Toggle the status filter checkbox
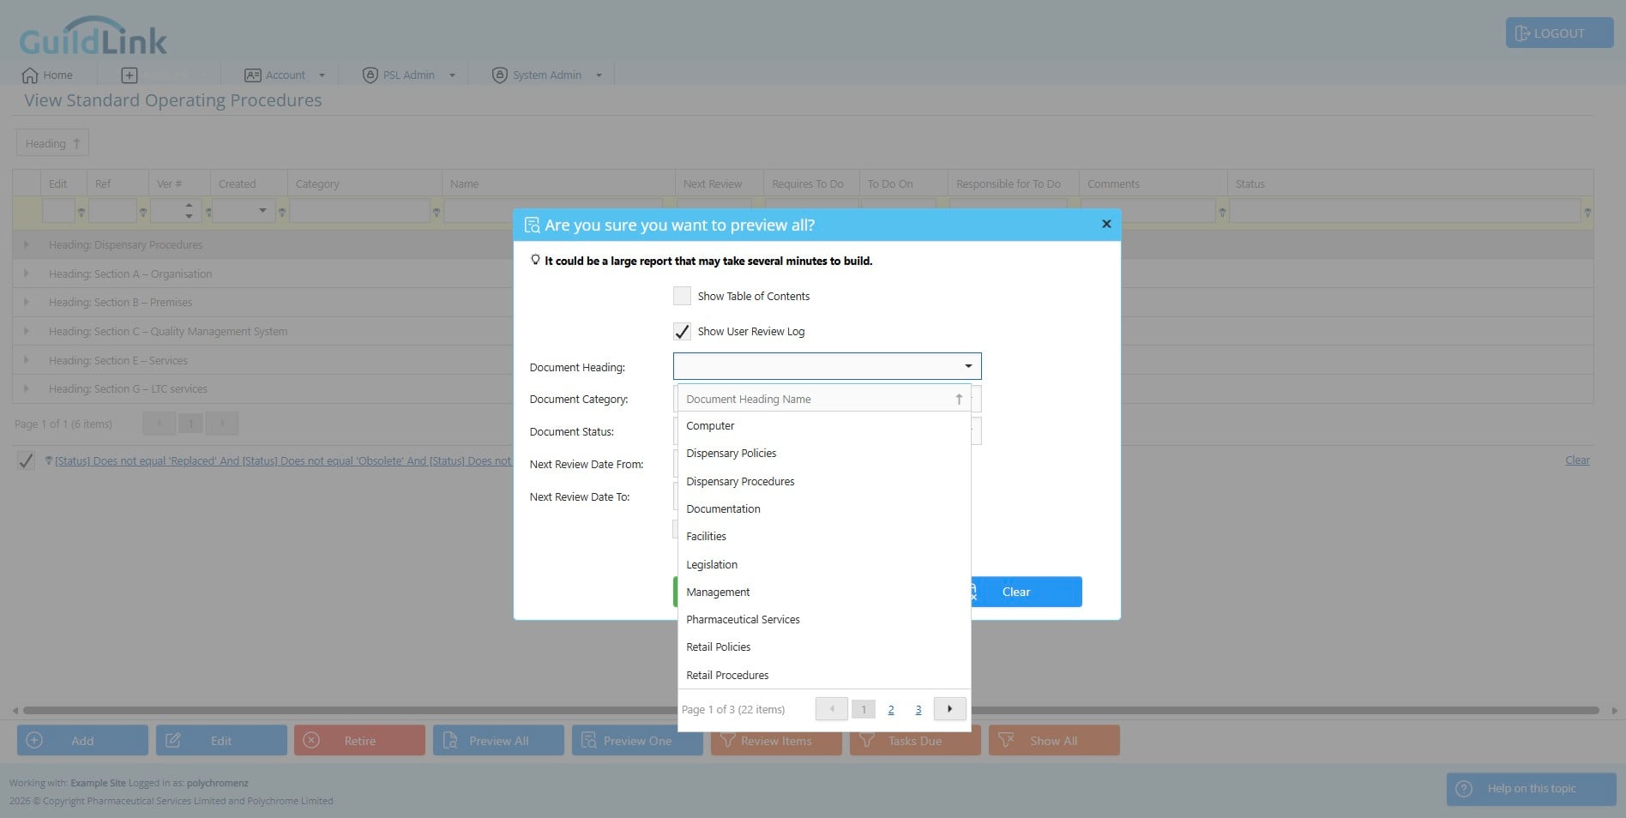The width and height of the screenshot is (1626, 818). coord(26,461)
